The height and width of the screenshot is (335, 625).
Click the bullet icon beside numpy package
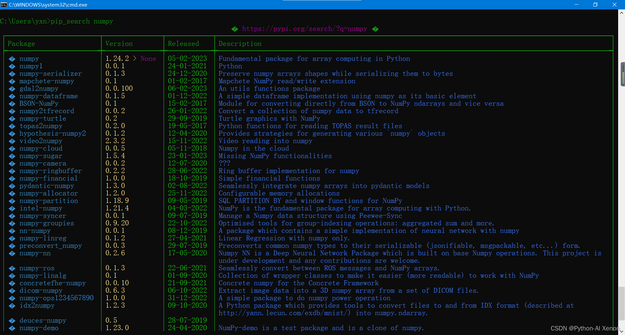point(12,59)
